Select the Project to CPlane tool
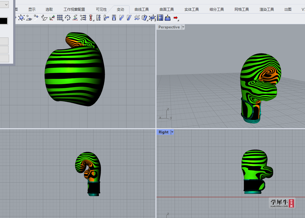The width and height of the screenshot is (305, 218). point(75,18)
